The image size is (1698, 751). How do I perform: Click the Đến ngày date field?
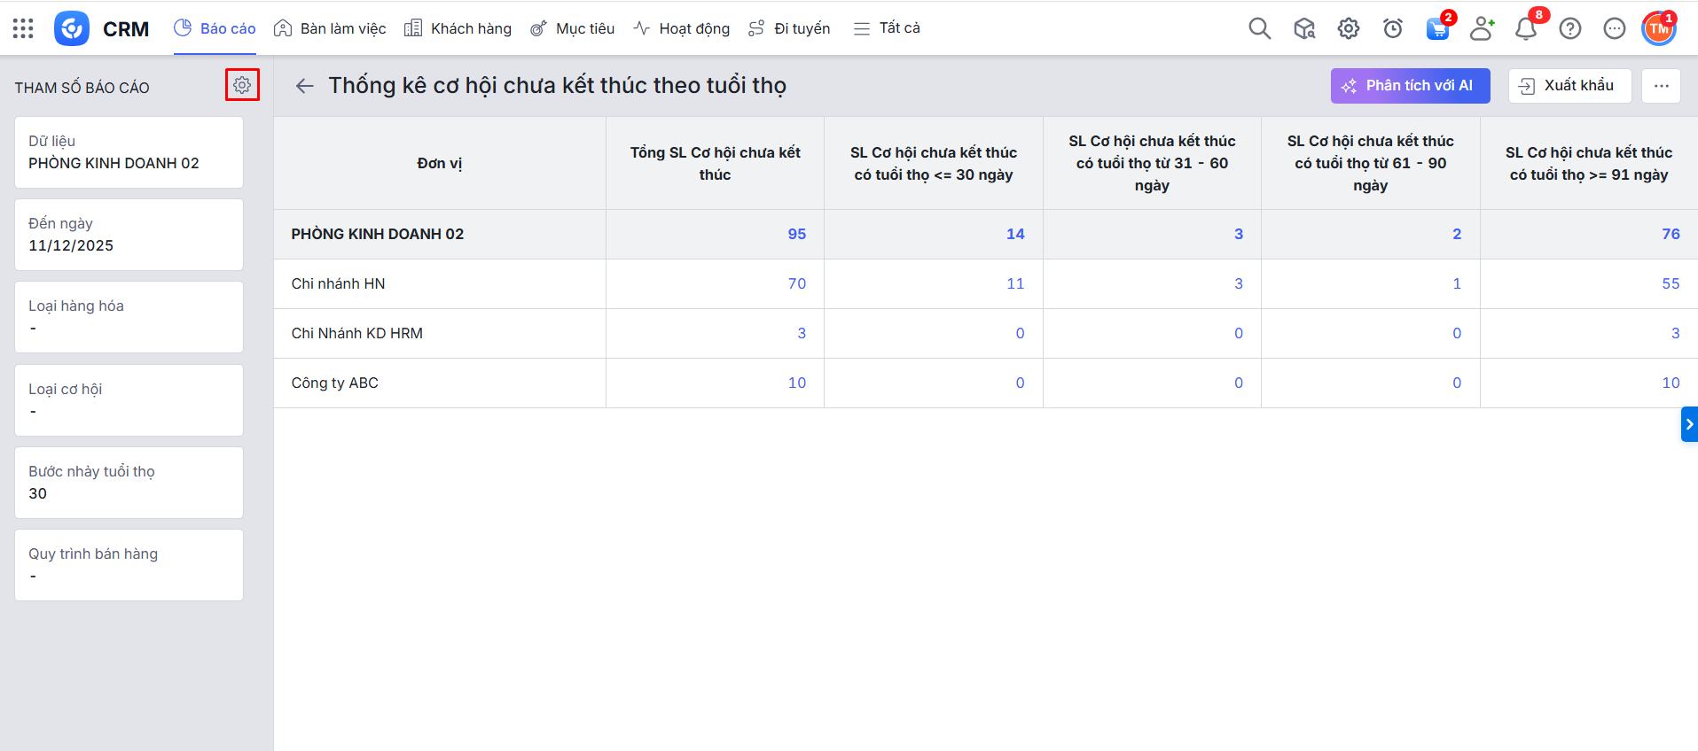(x=129, y=235)
